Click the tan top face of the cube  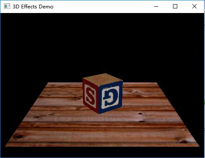[102, 79]
